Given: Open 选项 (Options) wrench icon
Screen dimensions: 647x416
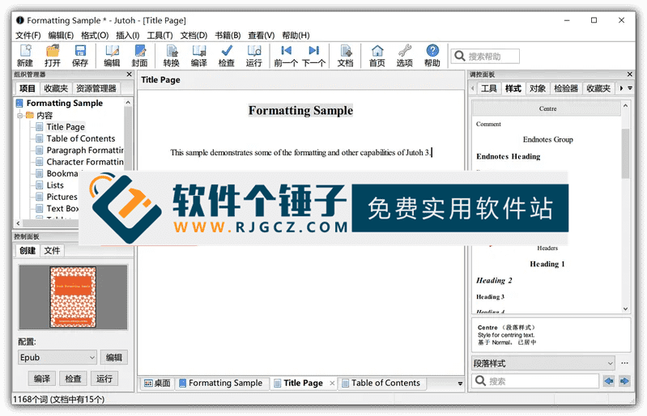Looking at the screenshot, I should pyautogui.click(x=405, y=55).
